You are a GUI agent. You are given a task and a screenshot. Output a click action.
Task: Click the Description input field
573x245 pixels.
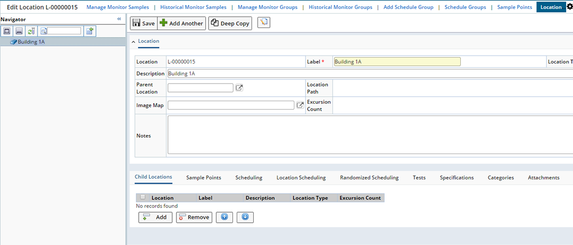[x=370, y=74]
